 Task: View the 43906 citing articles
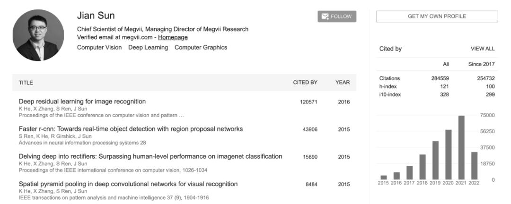point(310,129)
